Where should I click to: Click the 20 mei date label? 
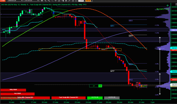pos(44,102)
